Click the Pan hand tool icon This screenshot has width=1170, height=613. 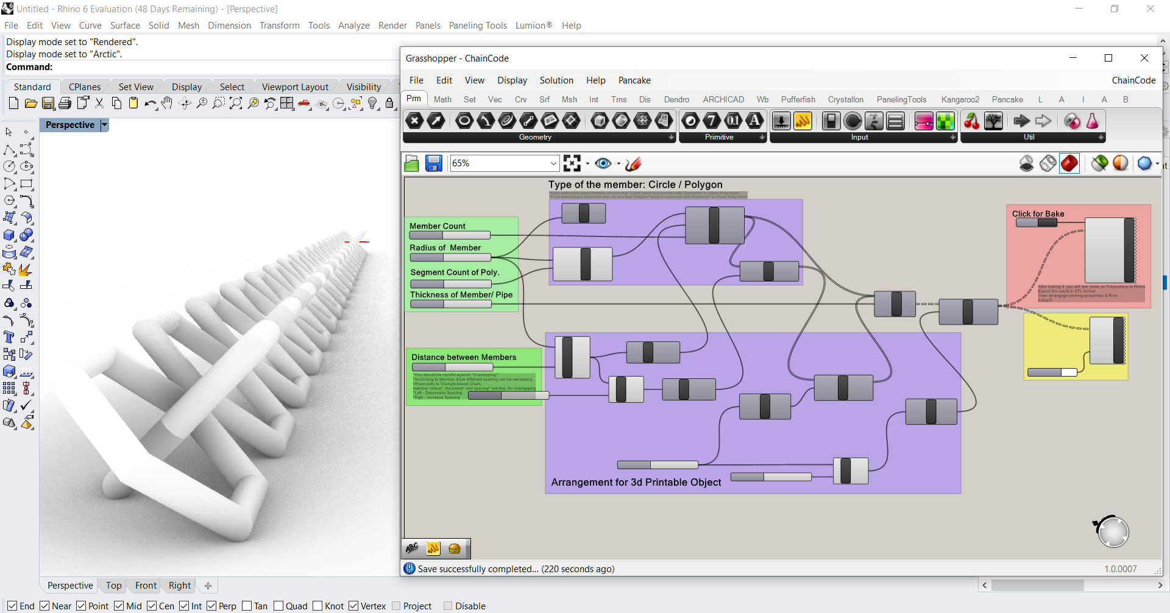coord(167,104)
